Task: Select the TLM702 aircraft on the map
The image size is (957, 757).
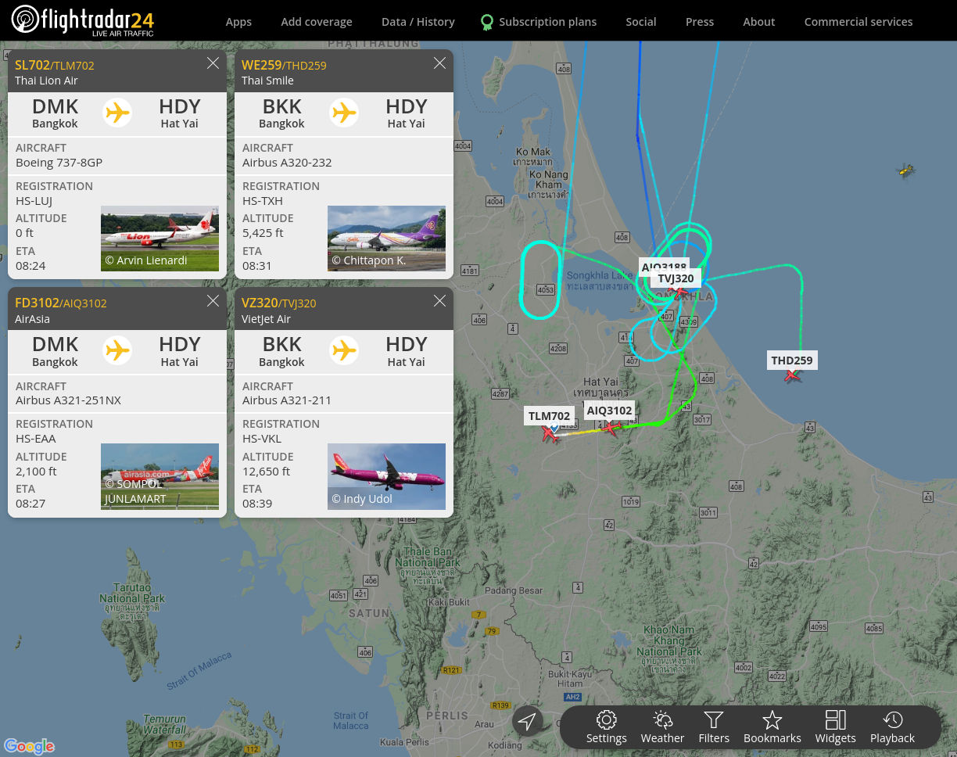Action: (550, 433)
